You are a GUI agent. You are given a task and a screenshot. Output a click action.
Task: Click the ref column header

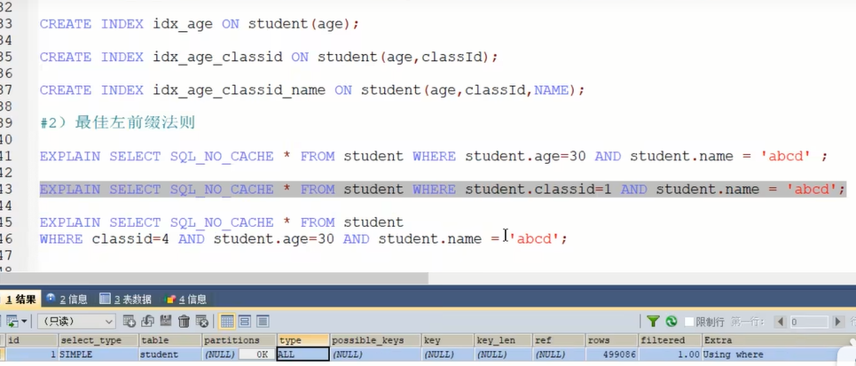559,340
